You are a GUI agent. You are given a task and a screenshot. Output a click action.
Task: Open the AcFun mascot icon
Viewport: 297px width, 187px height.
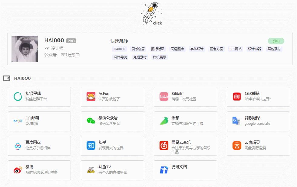point(91,97)
